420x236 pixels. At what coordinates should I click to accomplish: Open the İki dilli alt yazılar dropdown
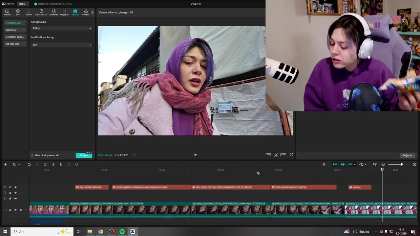pyautogui.click(x=62, y=45)
